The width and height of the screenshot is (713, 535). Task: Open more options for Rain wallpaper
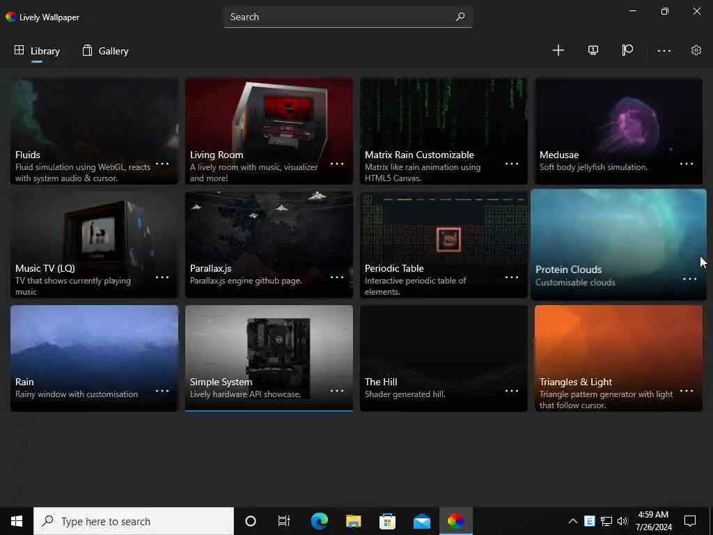coord(162,391)
